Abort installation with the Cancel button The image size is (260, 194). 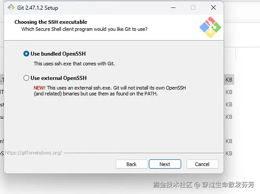[202, 164]
